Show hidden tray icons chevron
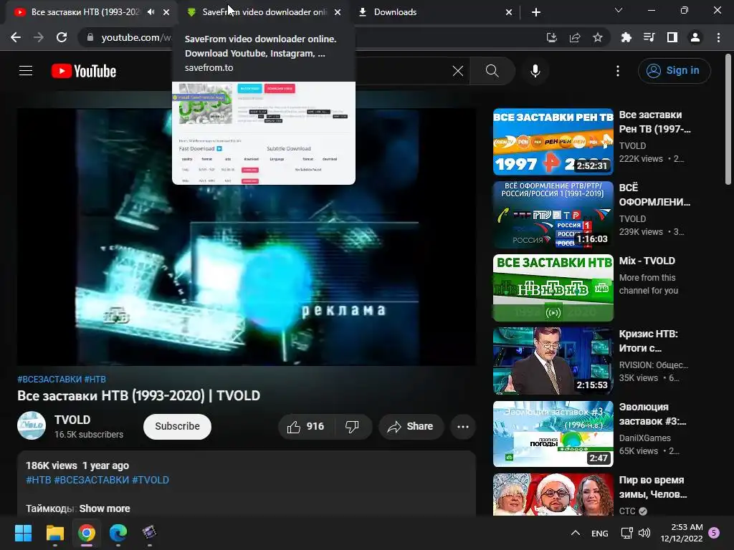Viewport: 734px width, 550px height. click(x=576, y=533)
